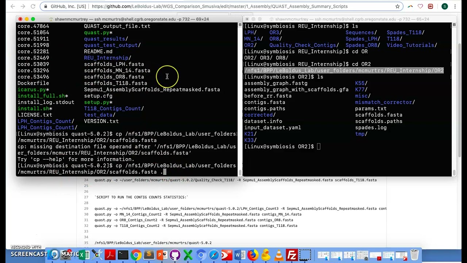
Task: Open VLC media player in dock
Action: pyautogui.click(x=279, y=255)
